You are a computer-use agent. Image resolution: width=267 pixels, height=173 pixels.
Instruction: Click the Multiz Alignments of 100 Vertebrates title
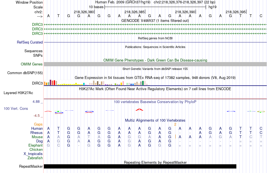(x=155, y=120)
